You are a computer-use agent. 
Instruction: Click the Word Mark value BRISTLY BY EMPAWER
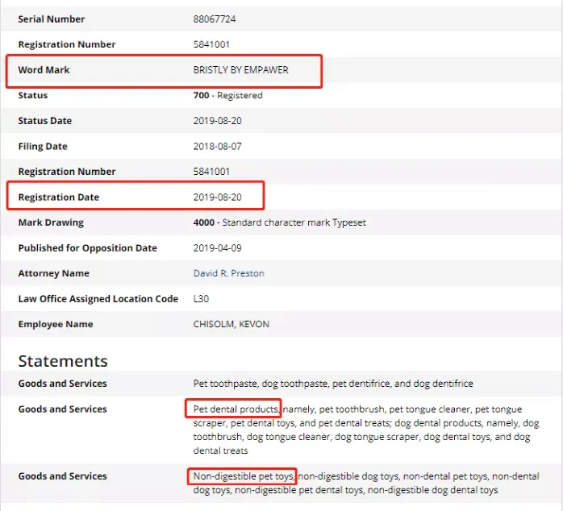240,70
